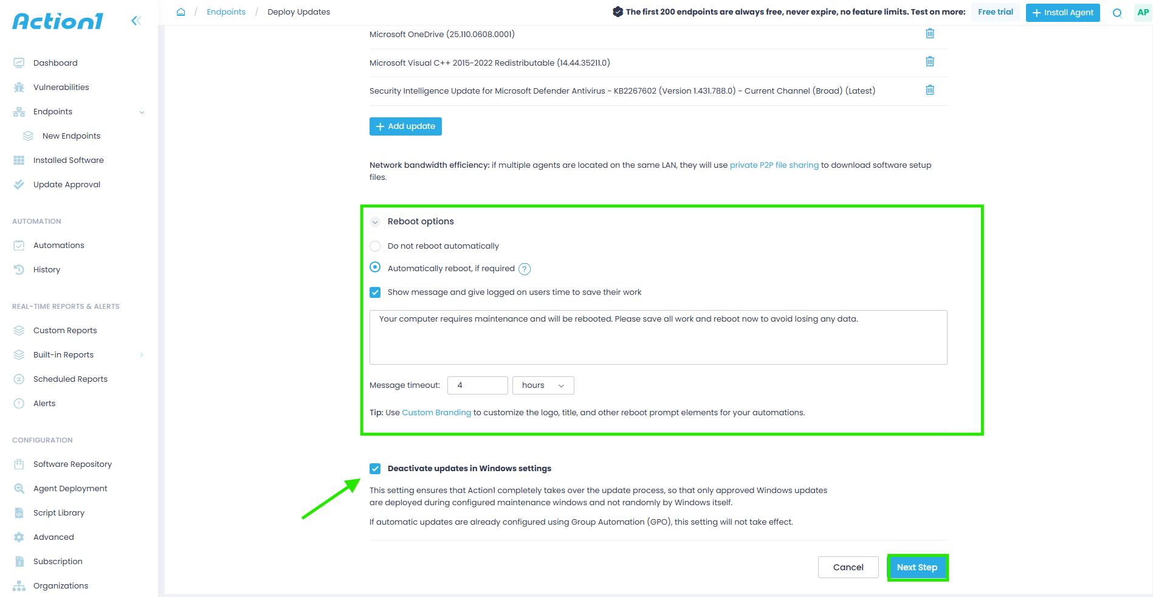This screenshot has height=597, width=1153.
Task: Uncheck Show message to logged on users
Action: (375, 292)
